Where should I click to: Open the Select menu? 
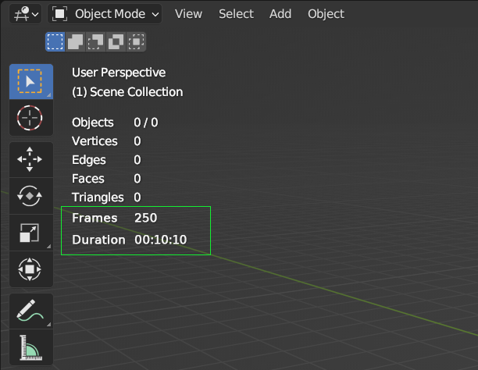point(236,14)
